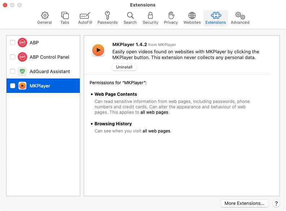Viewport: 286px width, 211px height.
Task: Click the ABP Control Panel red icon
Action: [x=22, y=57]
